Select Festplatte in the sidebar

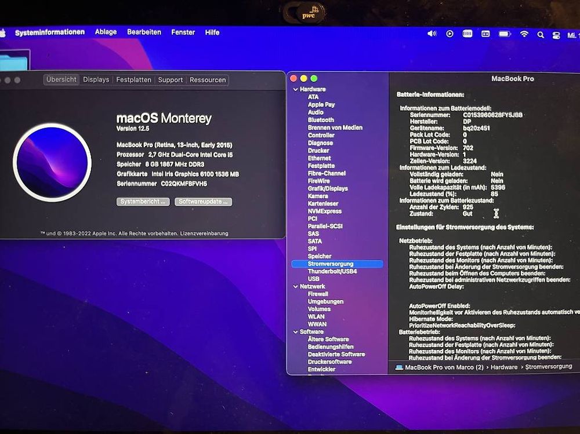(321, 166)
